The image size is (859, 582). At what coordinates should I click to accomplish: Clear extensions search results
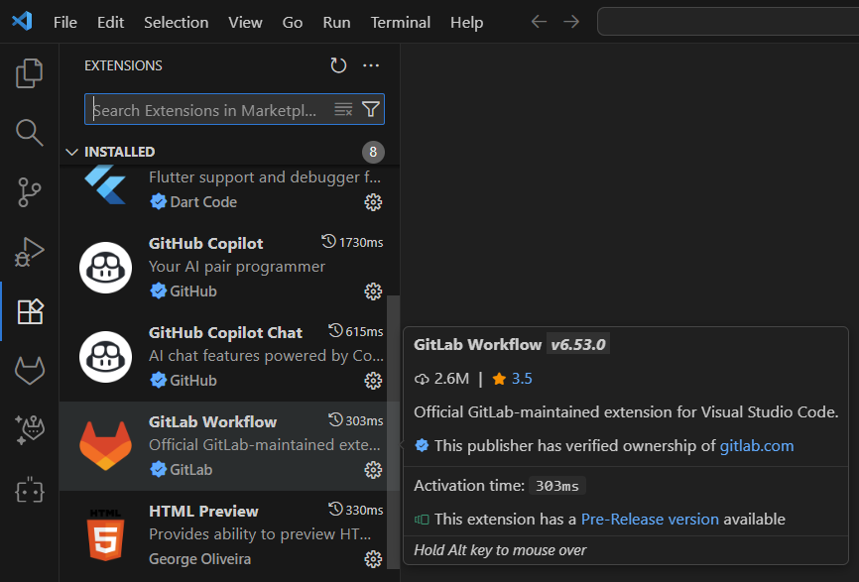pyautogui.click(x=343, y=109)
